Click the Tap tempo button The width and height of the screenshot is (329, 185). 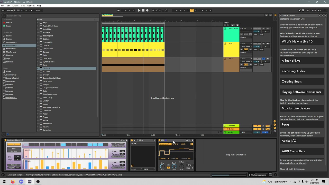tap(4, 10)
